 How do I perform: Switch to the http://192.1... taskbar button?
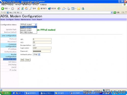[x=46, y=93]
